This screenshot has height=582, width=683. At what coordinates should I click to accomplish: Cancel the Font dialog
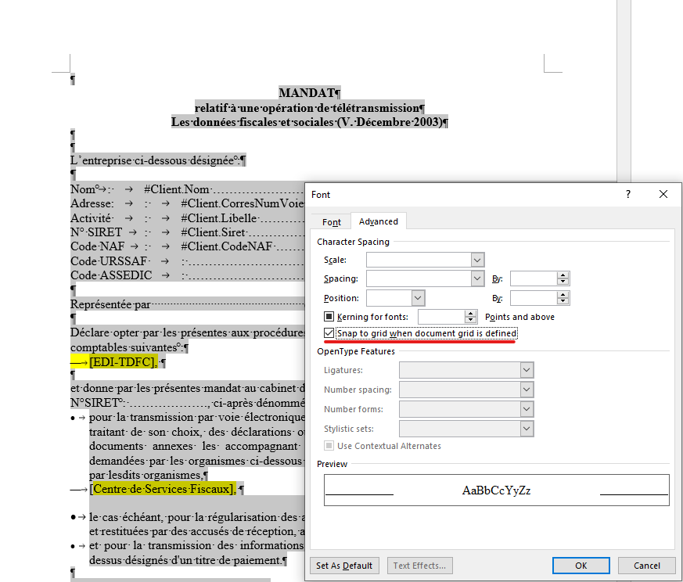click(x=647, y=566)
